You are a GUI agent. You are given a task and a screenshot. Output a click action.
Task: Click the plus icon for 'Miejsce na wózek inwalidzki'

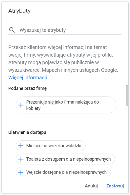click(x=21, y=146)
